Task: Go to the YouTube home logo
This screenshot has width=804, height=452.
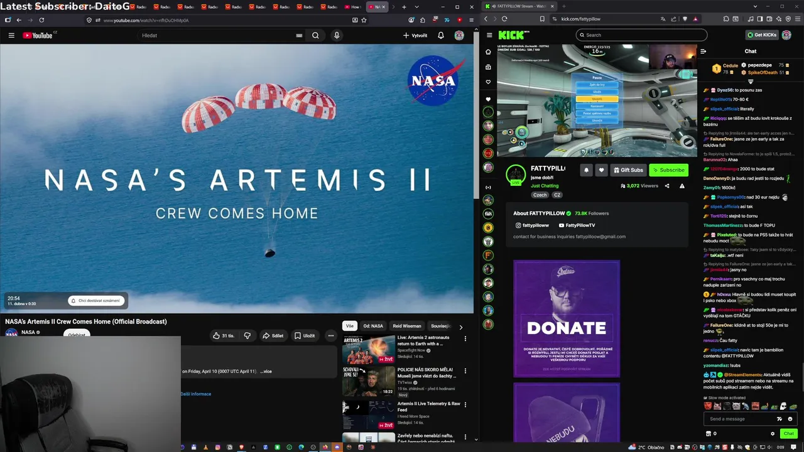Action: (x=39, y=35)
